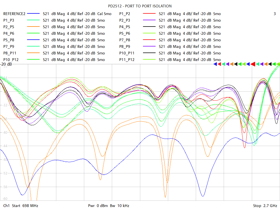The width and height of the screenshot is (280, 210).
Task: Select the P4_P6 trace label
Action: click(x=8, y=34)
